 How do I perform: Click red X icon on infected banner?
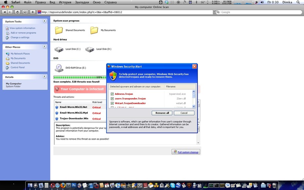(57, 89)
